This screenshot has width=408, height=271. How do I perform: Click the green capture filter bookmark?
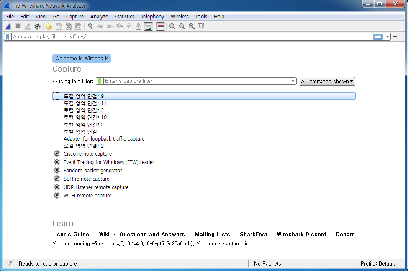pyautogui.click(x=100, y=81)
